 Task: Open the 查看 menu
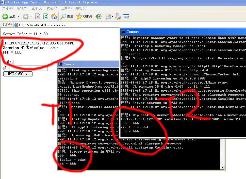(x=37, y=8)
